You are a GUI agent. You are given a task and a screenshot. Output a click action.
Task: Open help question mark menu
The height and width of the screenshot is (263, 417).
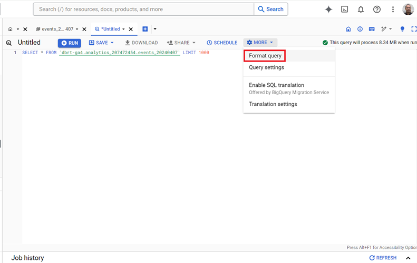pyautogui.click(x=376, y=9)
